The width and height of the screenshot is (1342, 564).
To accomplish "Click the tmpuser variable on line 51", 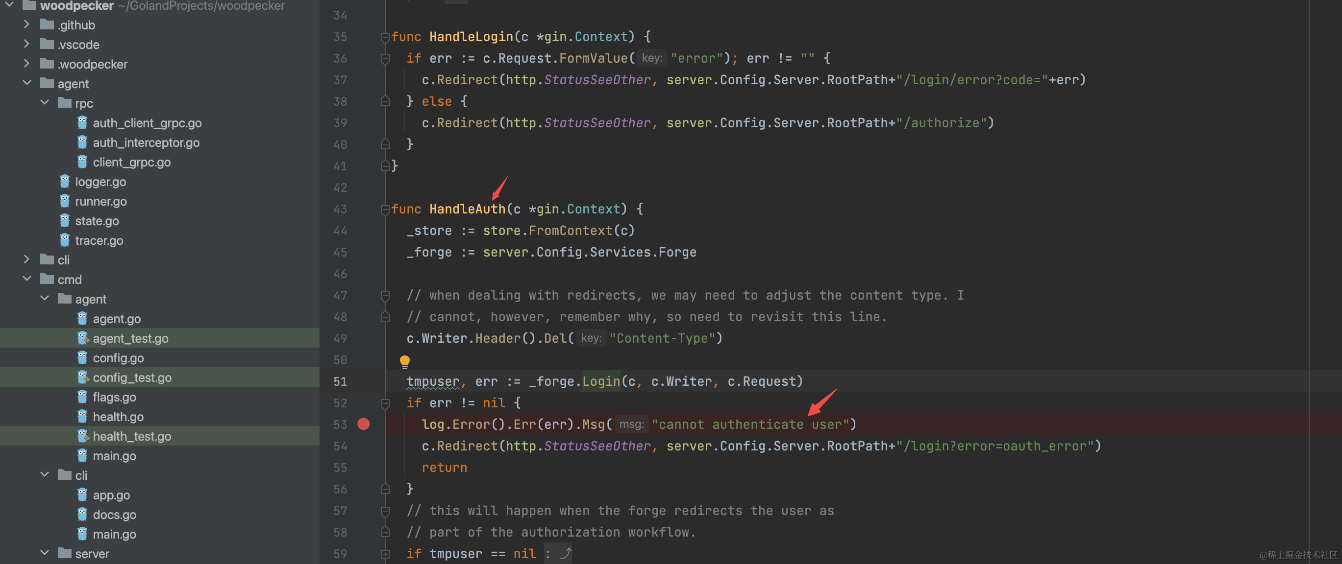I will click(433, 381).
